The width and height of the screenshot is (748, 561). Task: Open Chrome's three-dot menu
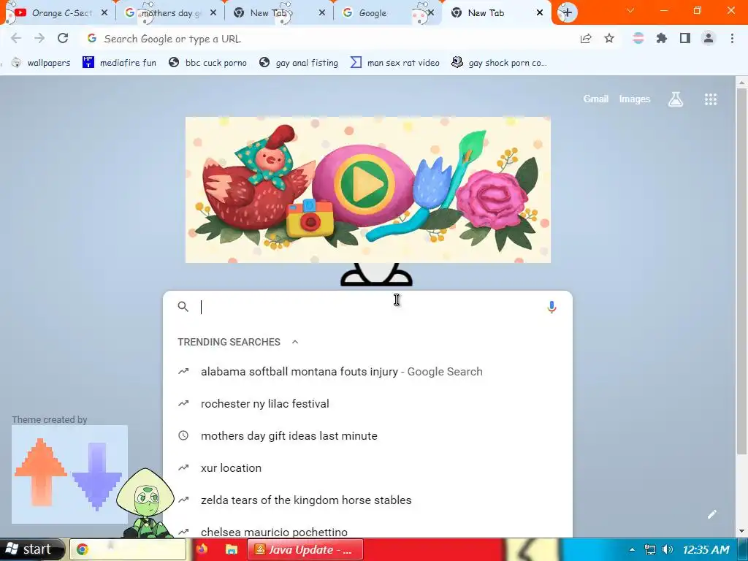pyautogui.click(x=732, y=38)
